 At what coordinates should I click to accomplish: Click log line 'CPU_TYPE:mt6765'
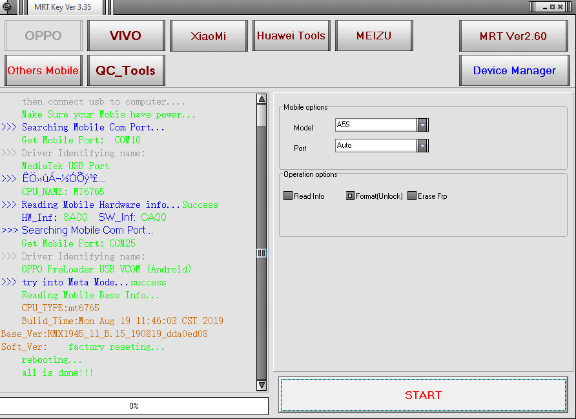tap(60, 308)
